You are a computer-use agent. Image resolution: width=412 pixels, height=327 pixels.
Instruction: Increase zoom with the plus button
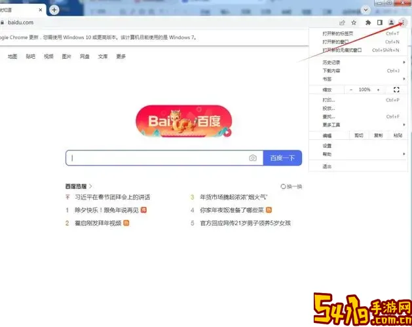379,90
